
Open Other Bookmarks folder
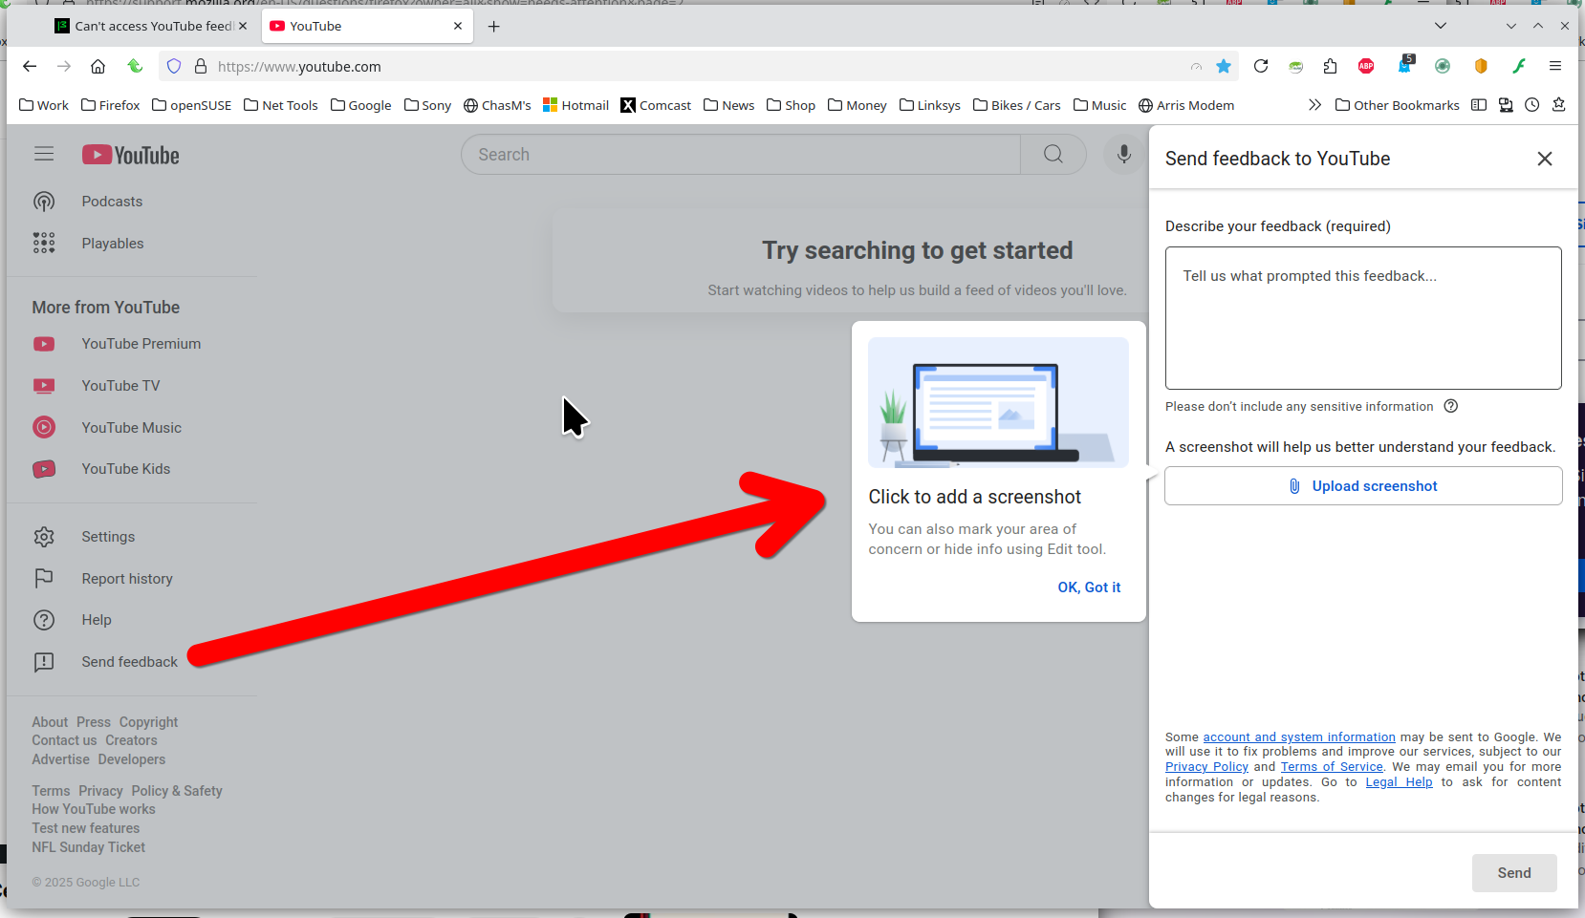tap(1398, 105)
